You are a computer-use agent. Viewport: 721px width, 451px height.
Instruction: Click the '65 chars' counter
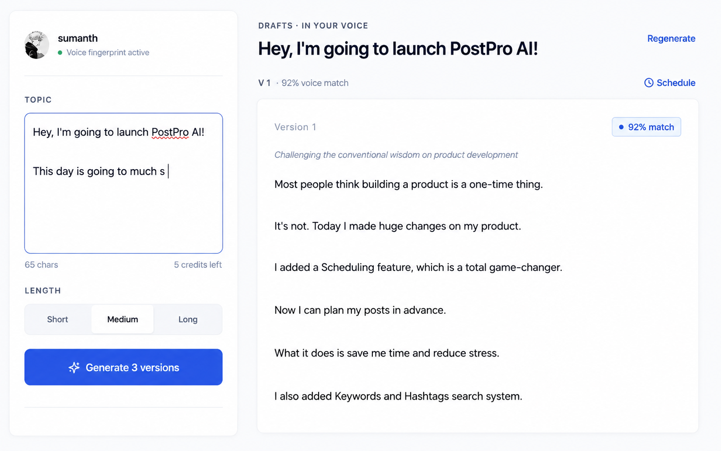[41, 265]
